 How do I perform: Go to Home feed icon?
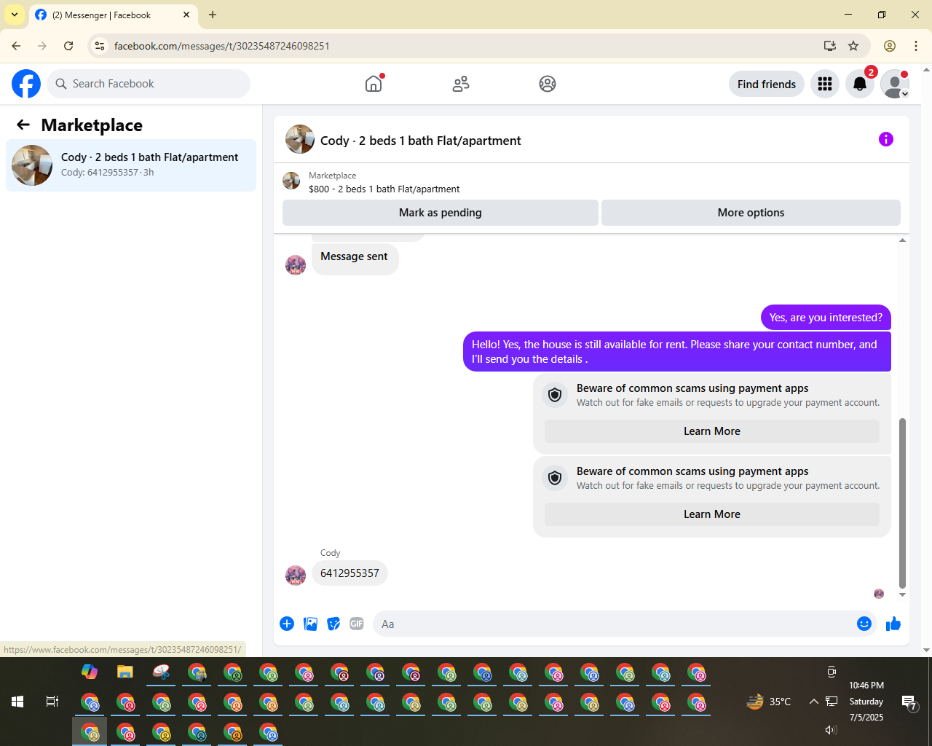coord(374,84)
